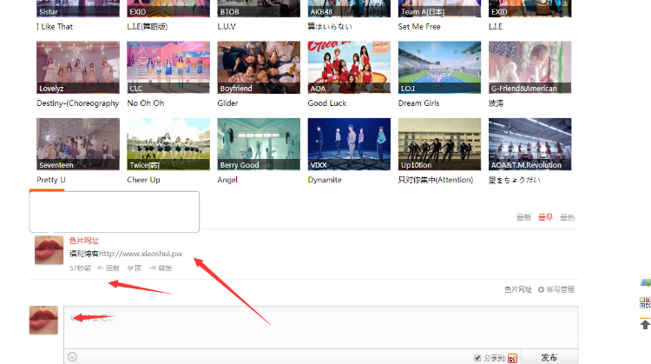
Task: Open the Up10tion video thumbnail
Action: (440, 144)
